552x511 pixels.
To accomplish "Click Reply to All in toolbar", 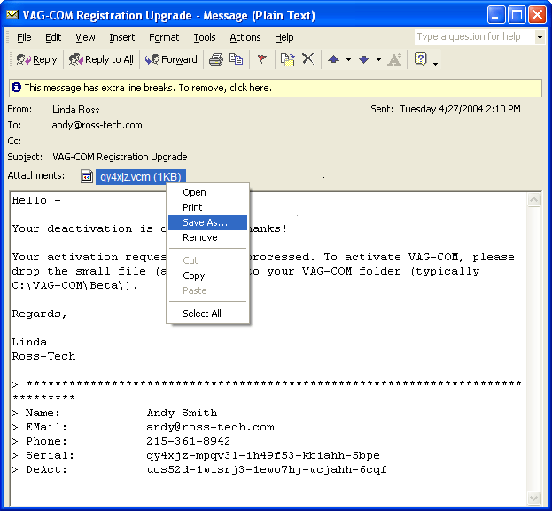I will tap(101, 59).
